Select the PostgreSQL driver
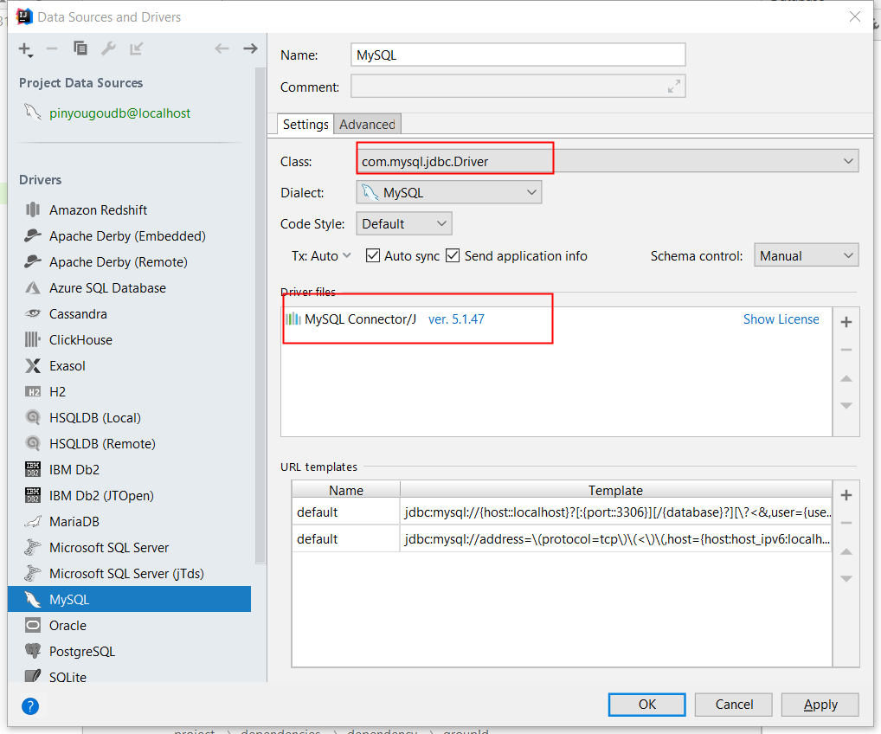This screenshot has width=881, height=734. pyautogui.click(x=129, y=652)
